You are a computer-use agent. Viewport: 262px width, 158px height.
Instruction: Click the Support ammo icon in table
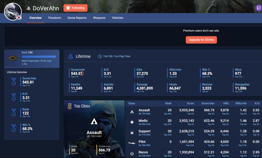[132, 133]
